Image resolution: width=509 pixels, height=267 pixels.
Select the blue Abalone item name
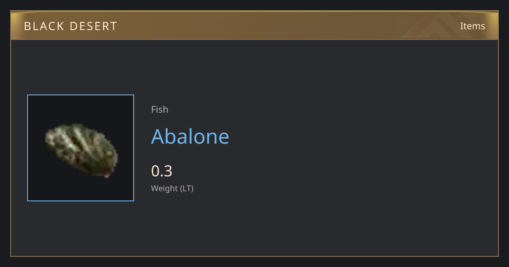point(190,136)
